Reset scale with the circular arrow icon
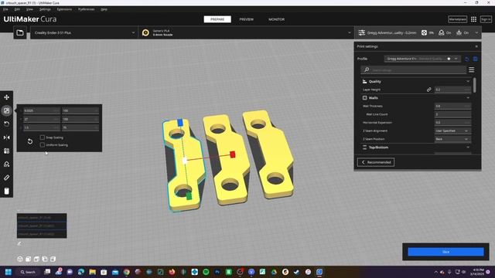The height and width of the screenshot is (278, 495). click(x=30, y=141)
